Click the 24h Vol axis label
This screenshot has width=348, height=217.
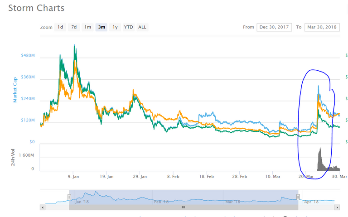click(13, 157)
